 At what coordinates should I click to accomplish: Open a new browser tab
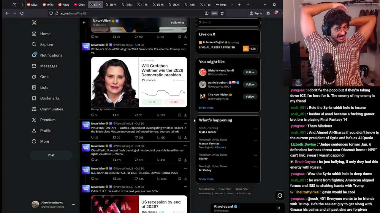tap(239, 5)
